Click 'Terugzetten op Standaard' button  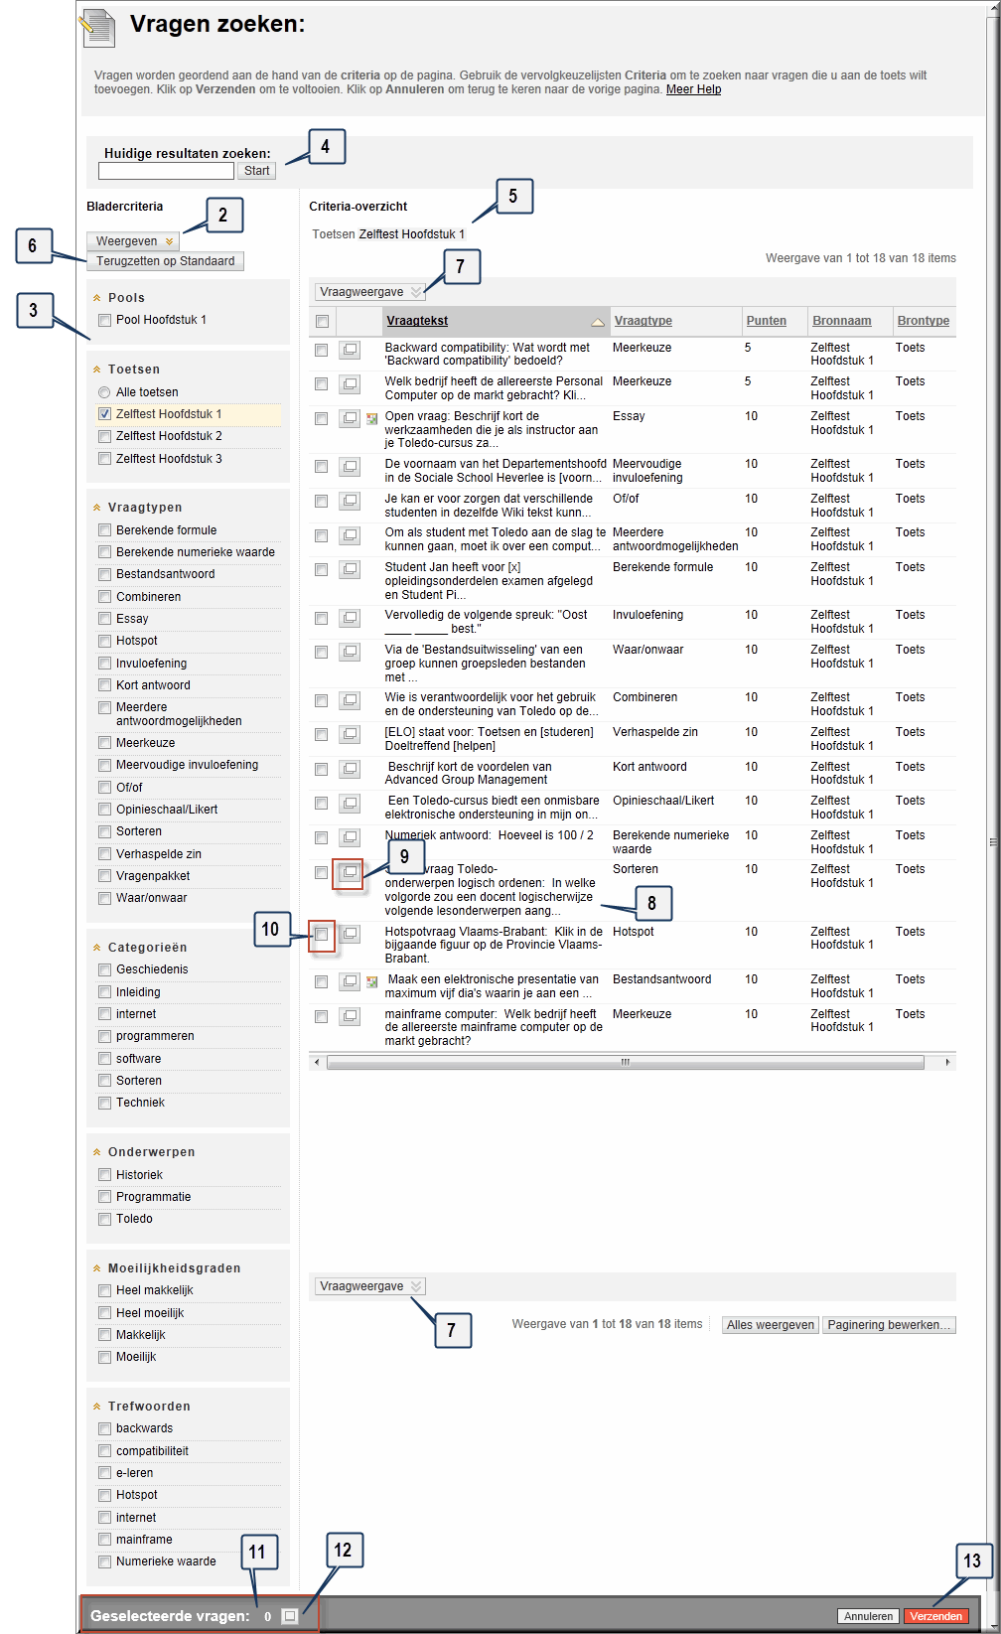pyautogui.click(x=165, y=261)
